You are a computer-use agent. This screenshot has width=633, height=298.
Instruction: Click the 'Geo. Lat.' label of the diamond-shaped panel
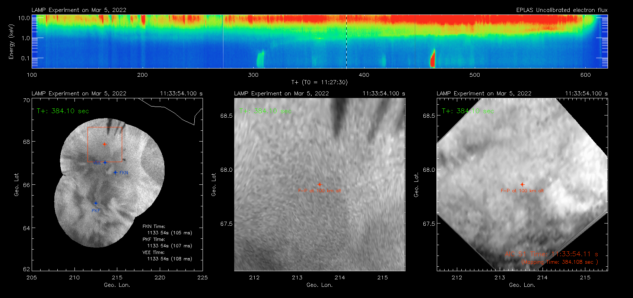416,185
